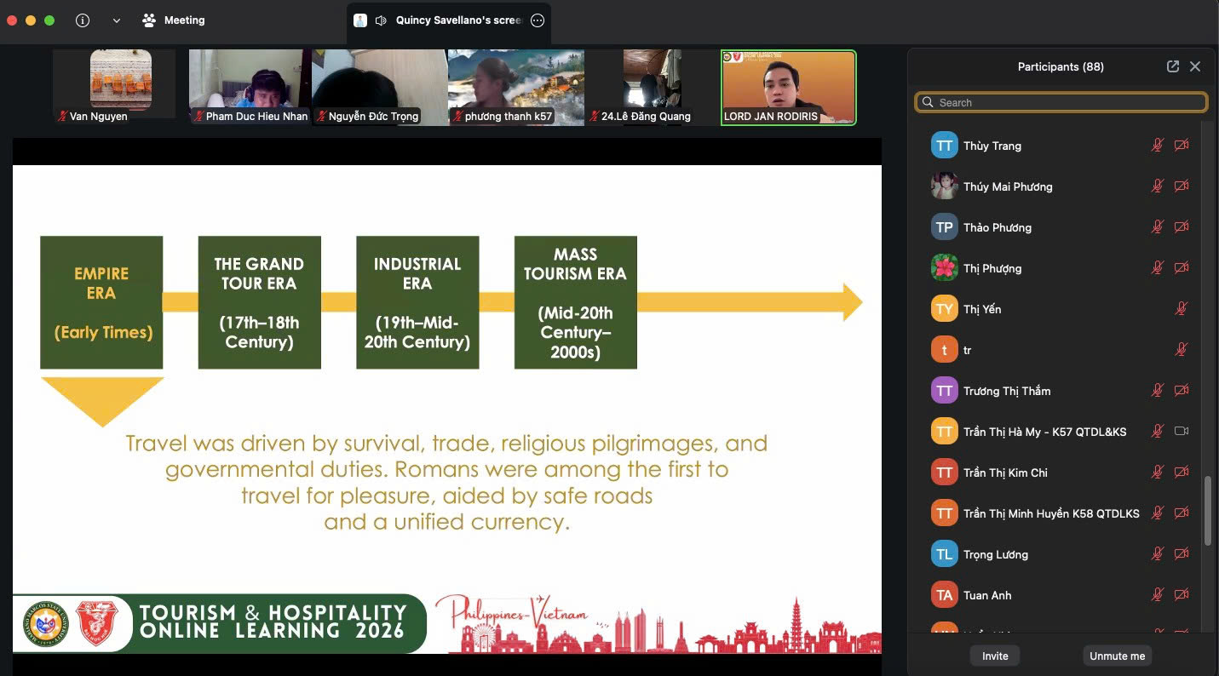Click the muted mic icon next to Thị Yến
1219x676 pixels.
coord(1181,309)
